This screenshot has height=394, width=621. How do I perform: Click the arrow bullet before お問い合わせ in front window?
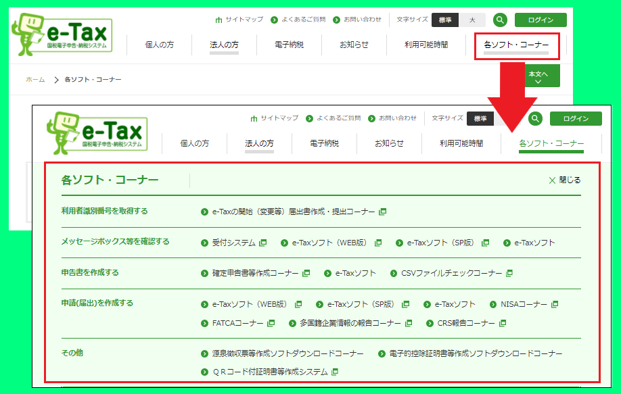[371, 118]
